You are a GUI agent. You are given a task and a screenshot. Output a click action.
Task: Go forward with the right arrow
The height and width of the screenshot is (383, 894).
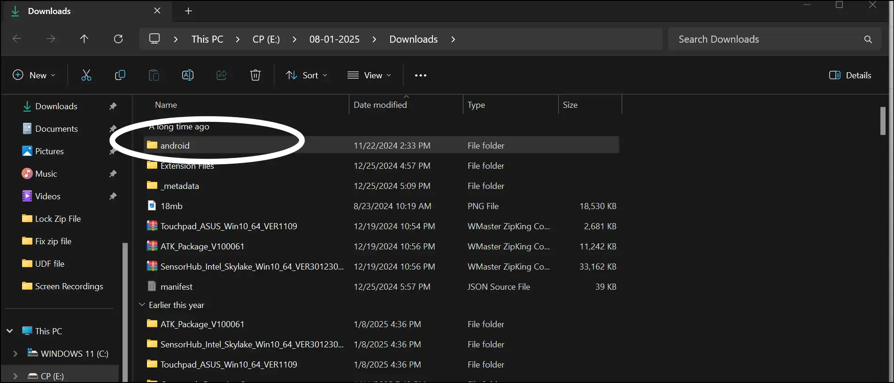pyautogui.click(x=51, y=39)
